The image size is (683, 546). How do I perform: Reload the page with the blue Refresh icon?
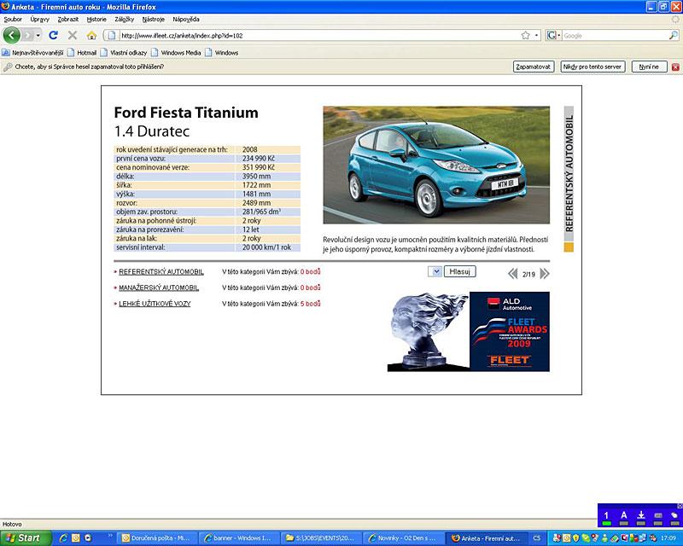click(x=53, y=35)
